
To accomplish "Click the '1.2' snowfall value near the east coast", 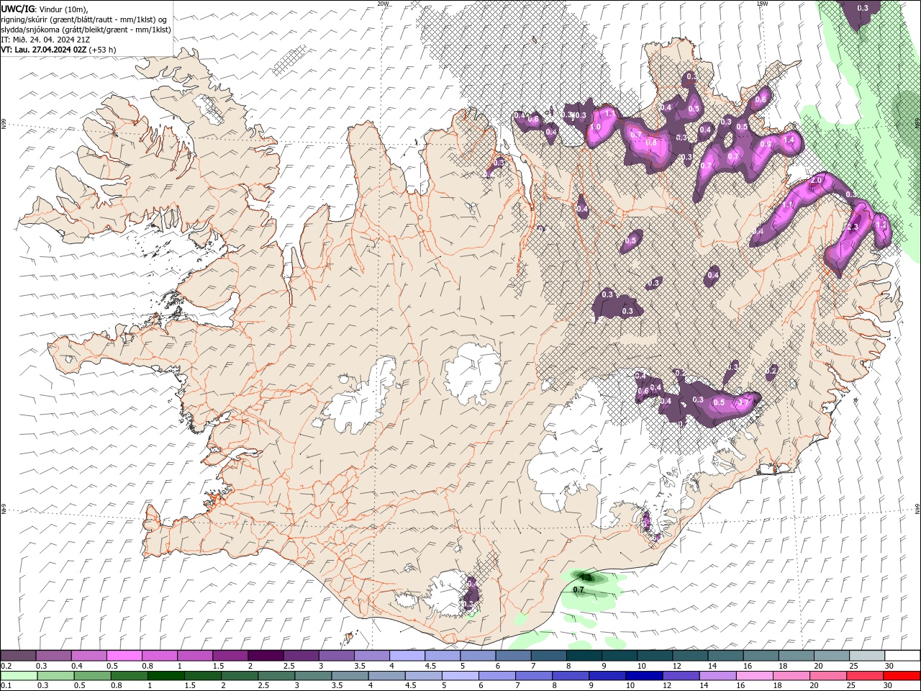I will click(882, 225).
